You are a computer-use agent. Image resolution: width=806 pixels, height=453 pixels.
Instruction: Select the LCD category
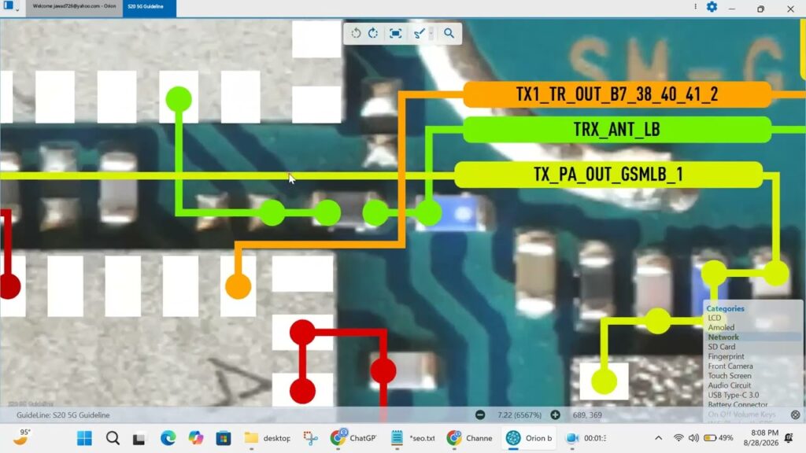pyautogui.click(x=715, y=318)
